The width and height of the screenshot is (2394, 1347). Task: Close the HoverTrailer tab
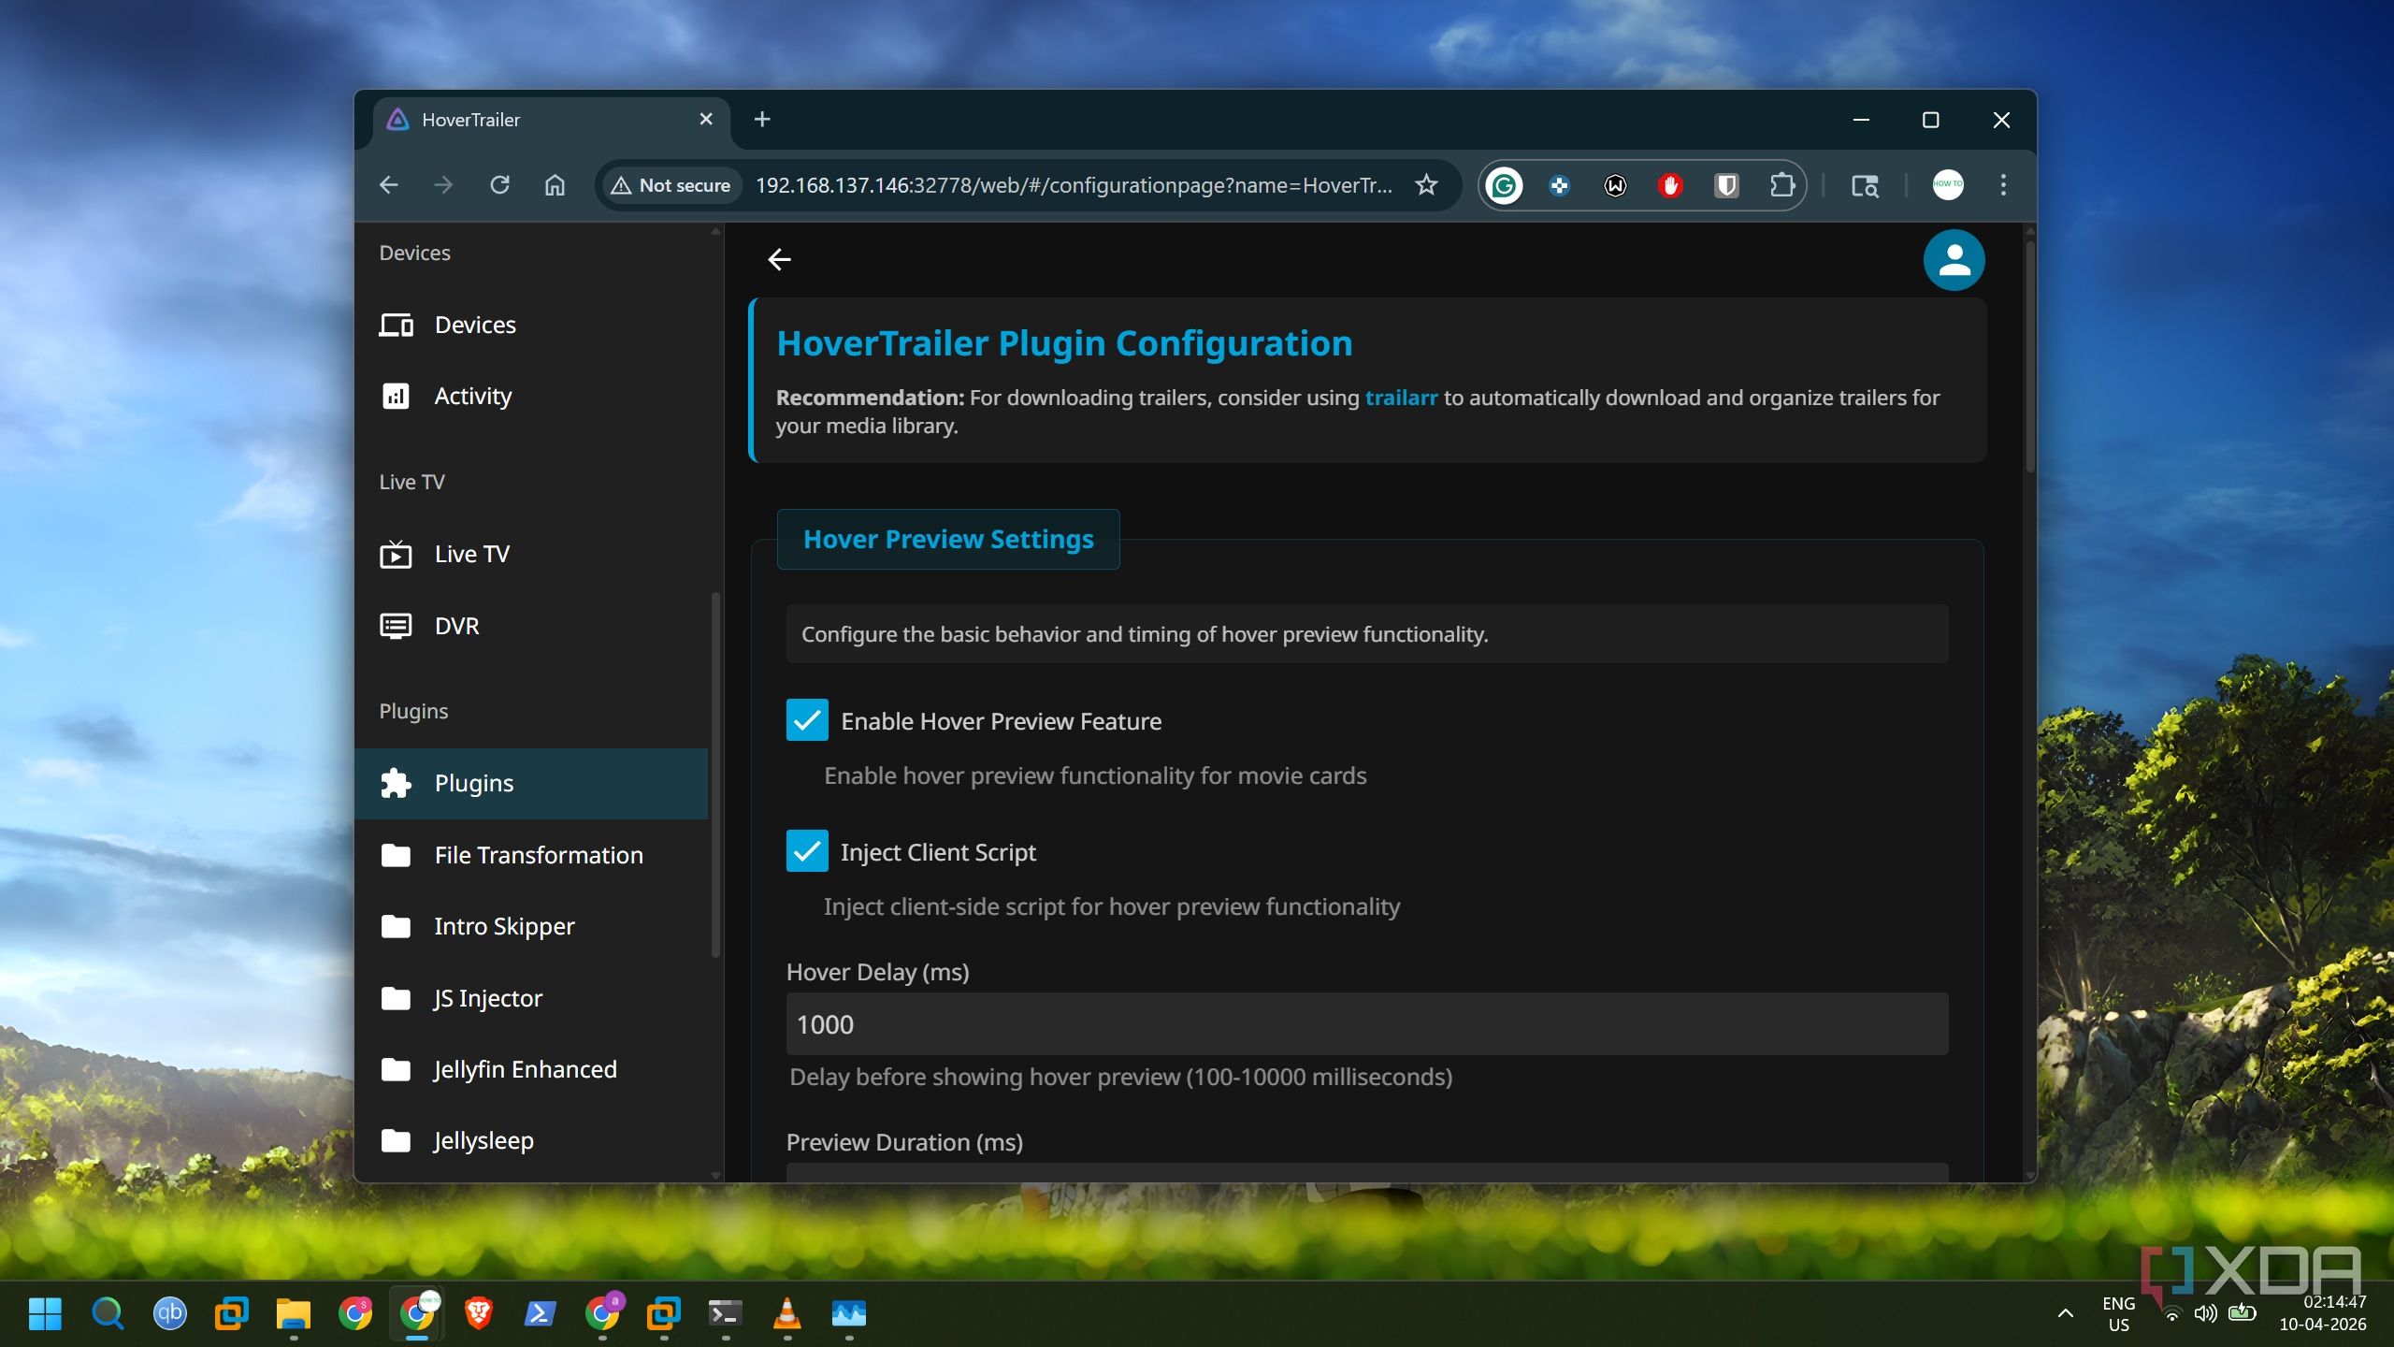click(706, 120)
